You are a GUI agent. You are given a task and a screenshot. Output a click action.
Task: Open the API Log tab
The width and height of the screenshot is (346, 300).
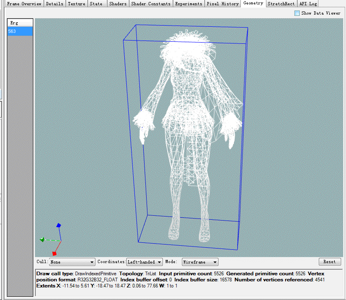point(308,4)
